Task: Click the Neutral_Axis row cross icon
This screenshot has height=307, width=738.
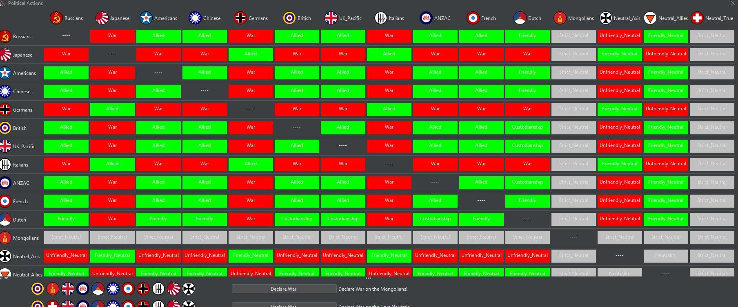Action: pos(5,256)
